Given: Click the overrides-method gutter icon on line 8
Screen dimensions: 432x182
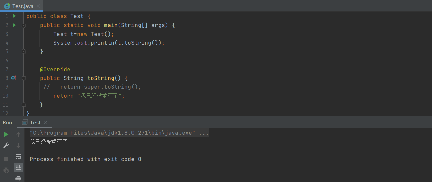Looking at the screenshot, I should tap(14, 78).
